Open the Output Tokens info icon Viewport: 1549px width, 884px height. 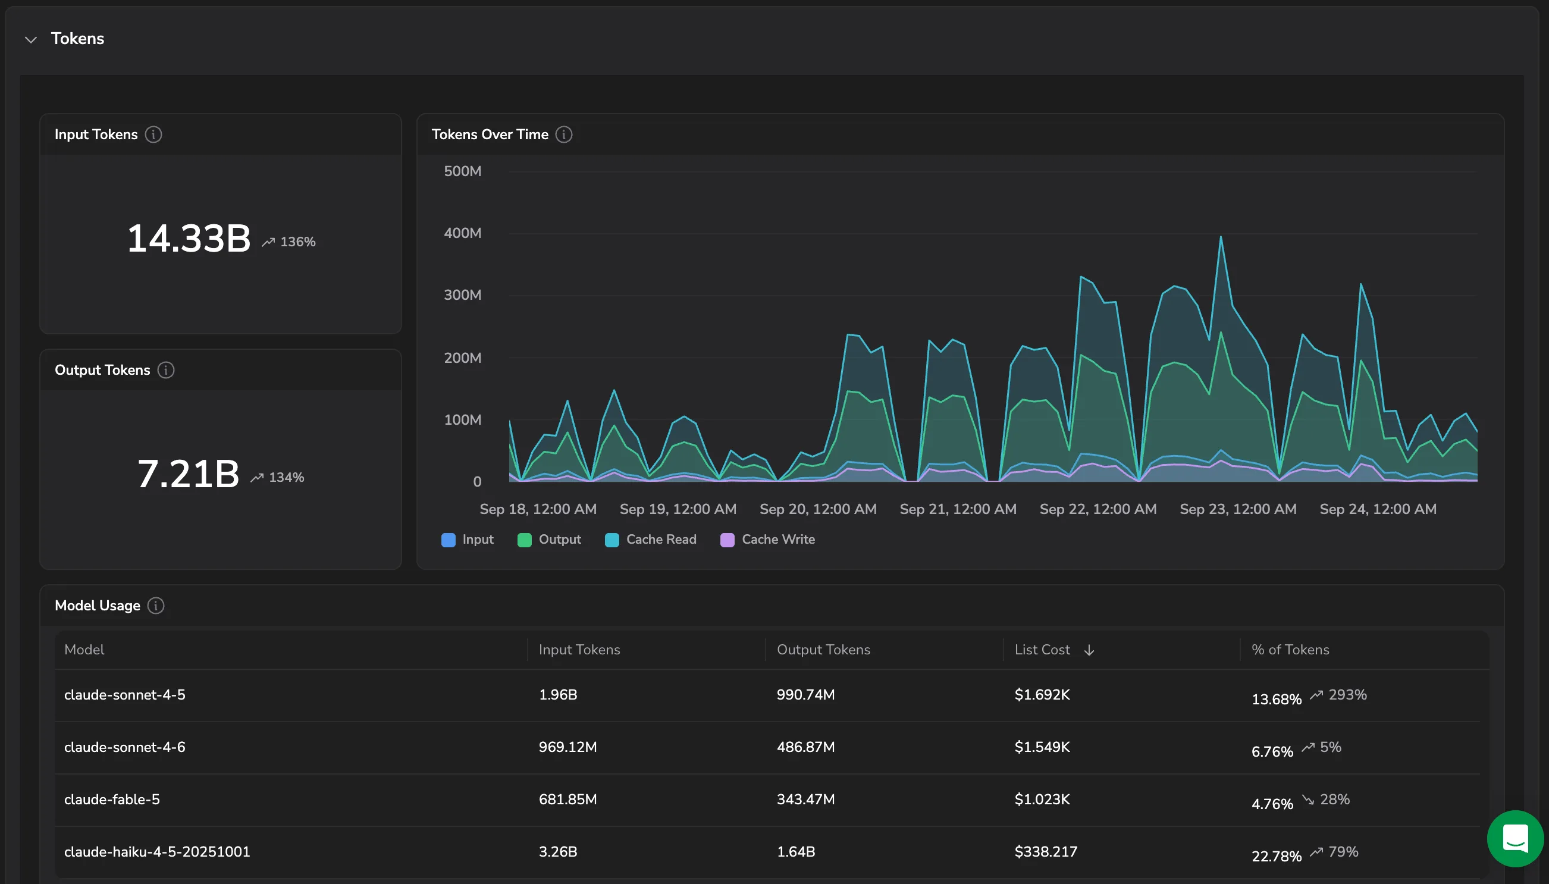click(x=166, y=370)
